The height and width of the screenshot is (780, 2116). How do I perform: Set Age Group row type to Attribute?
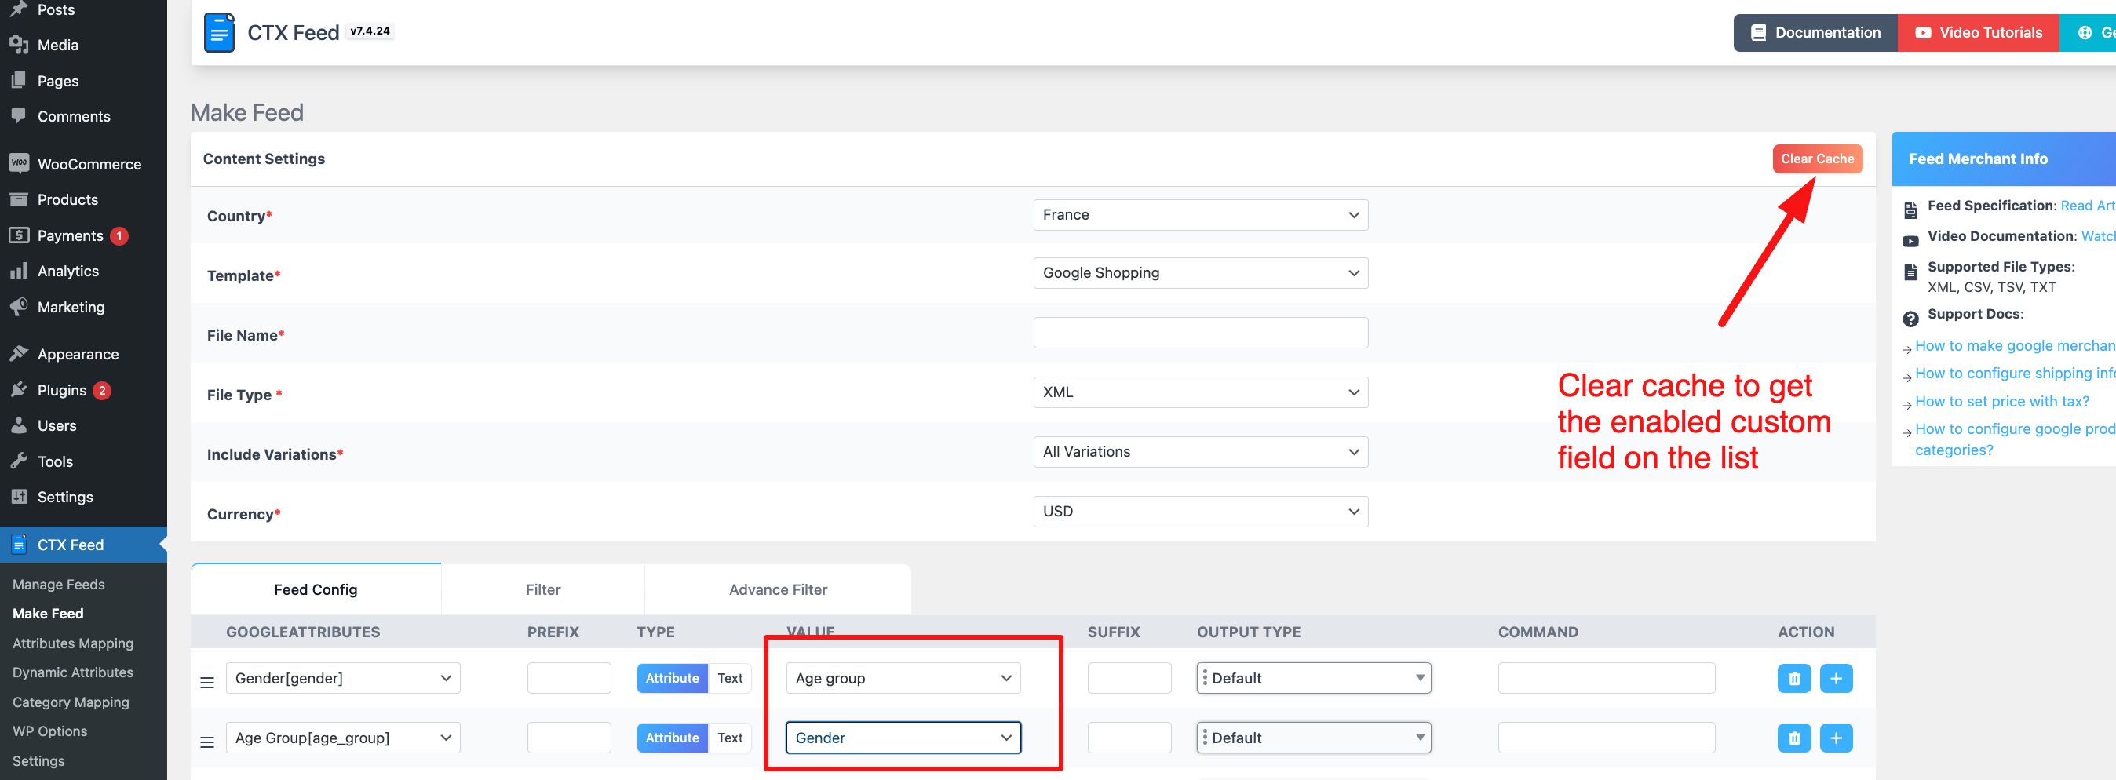point(672,738)
